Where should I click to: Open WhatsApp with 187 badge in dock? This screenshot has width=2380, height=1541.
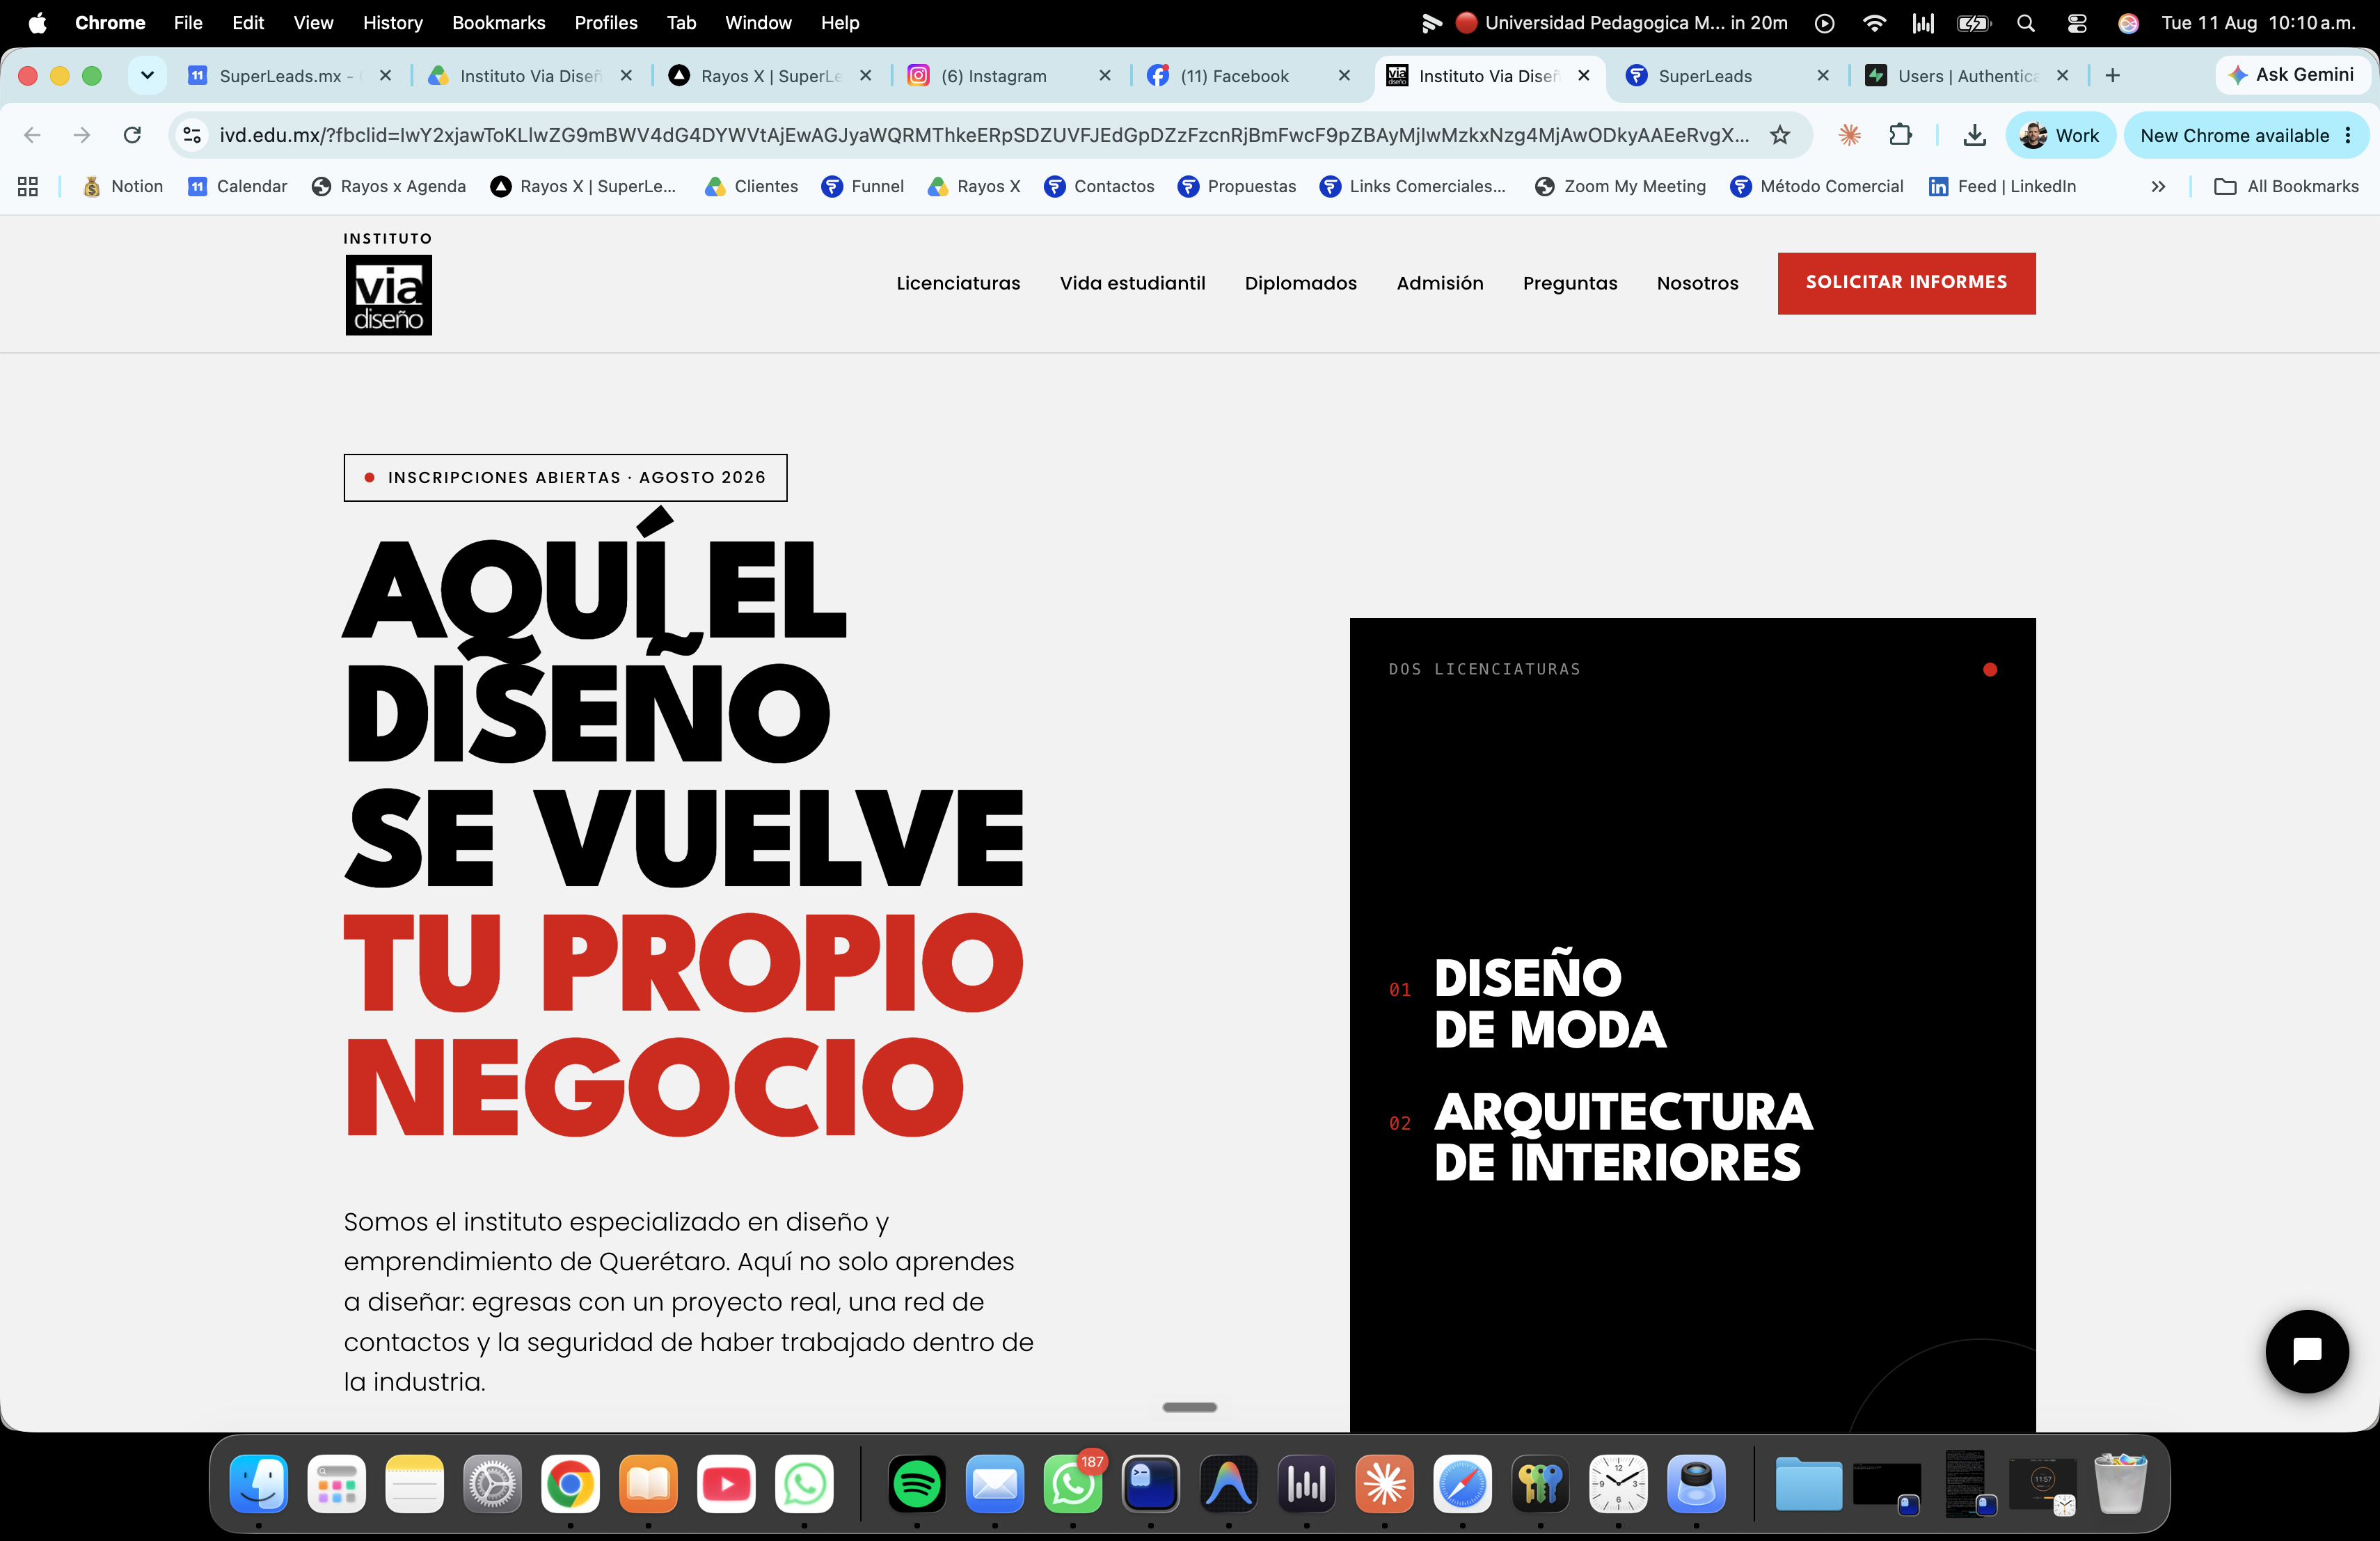1073,1484
